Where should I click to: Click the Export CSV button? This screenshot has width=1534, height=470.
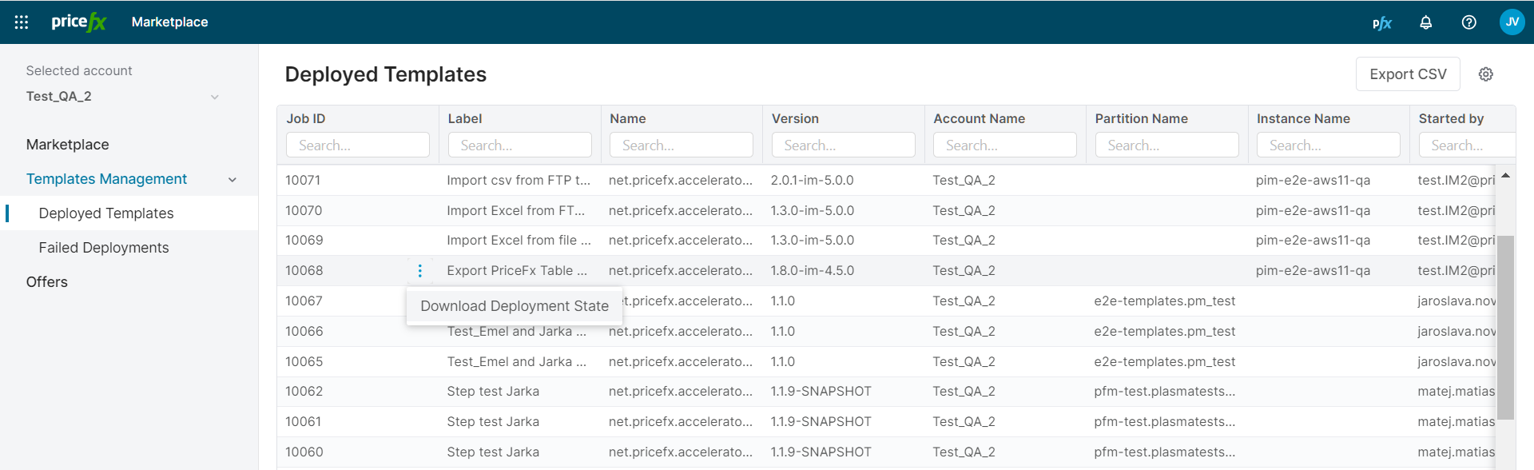(x=1407, y=74)
